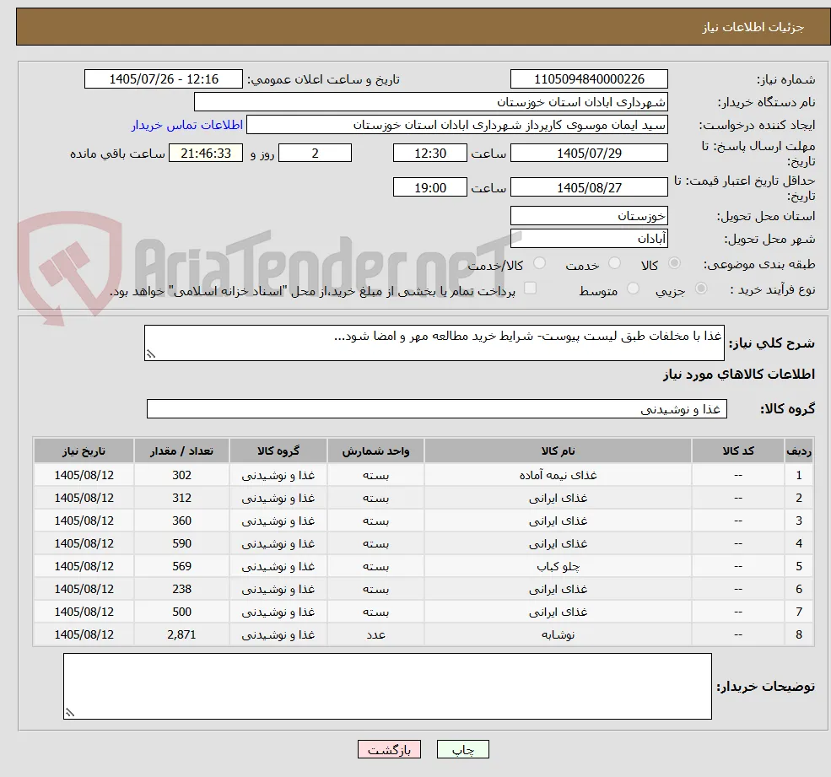Click the heading اطلاعات کالاهای مورد نیاز
831x777 pixels.
pos(738,375)
